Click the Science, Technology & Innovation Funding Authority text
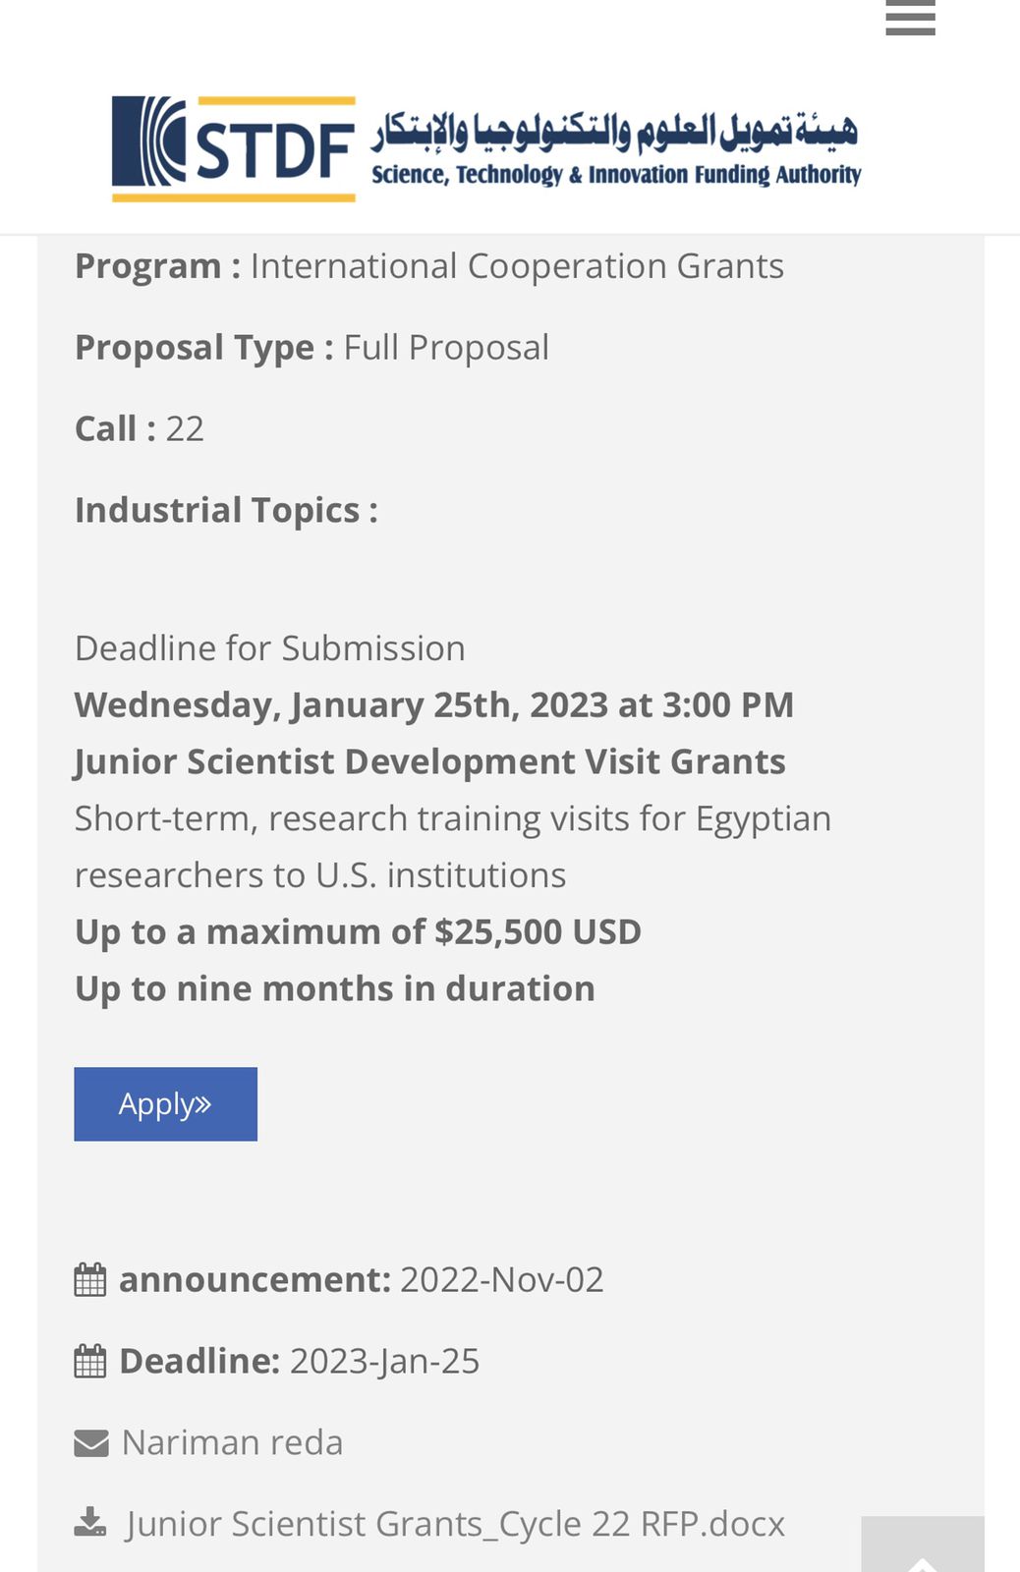The image size is (1020, 1572). 616,175
